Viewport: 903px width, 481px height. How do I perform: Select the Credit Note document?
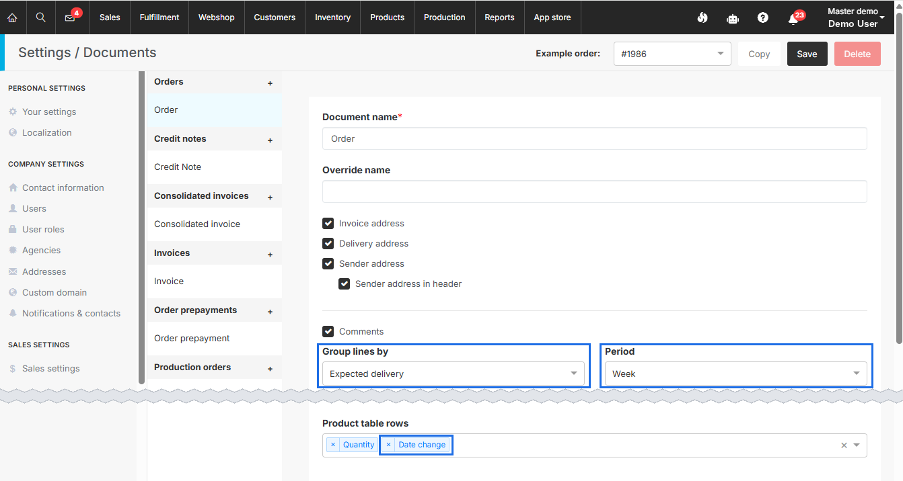click(215, 167)
